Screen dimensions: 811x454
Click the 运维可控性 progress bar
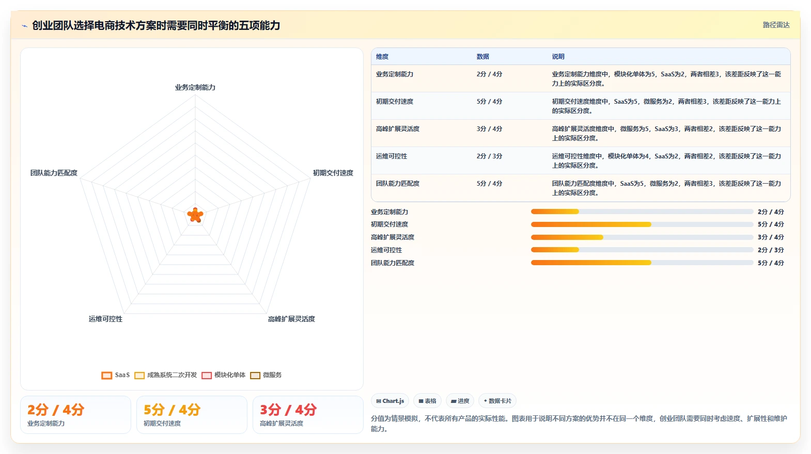tap(642, 250)
